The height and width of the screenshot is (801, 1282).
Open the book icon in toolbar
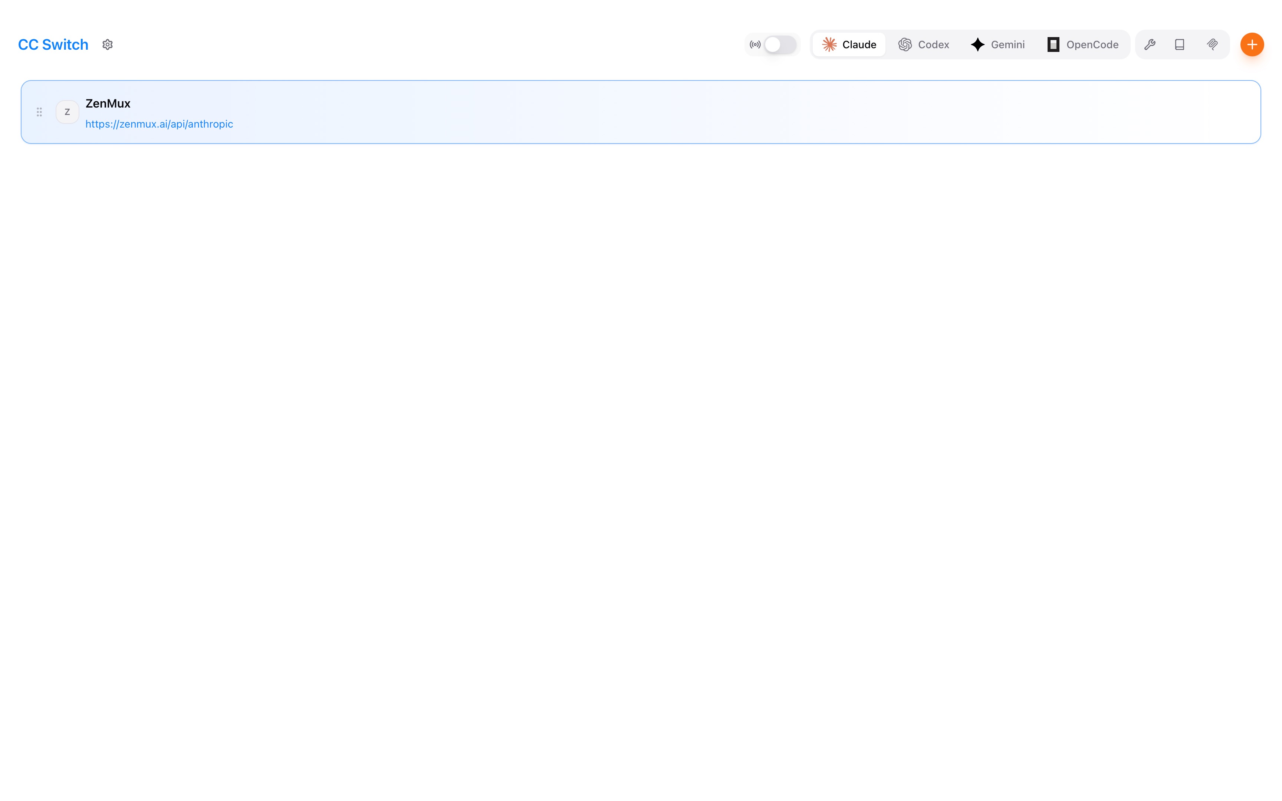point(1180,44)
